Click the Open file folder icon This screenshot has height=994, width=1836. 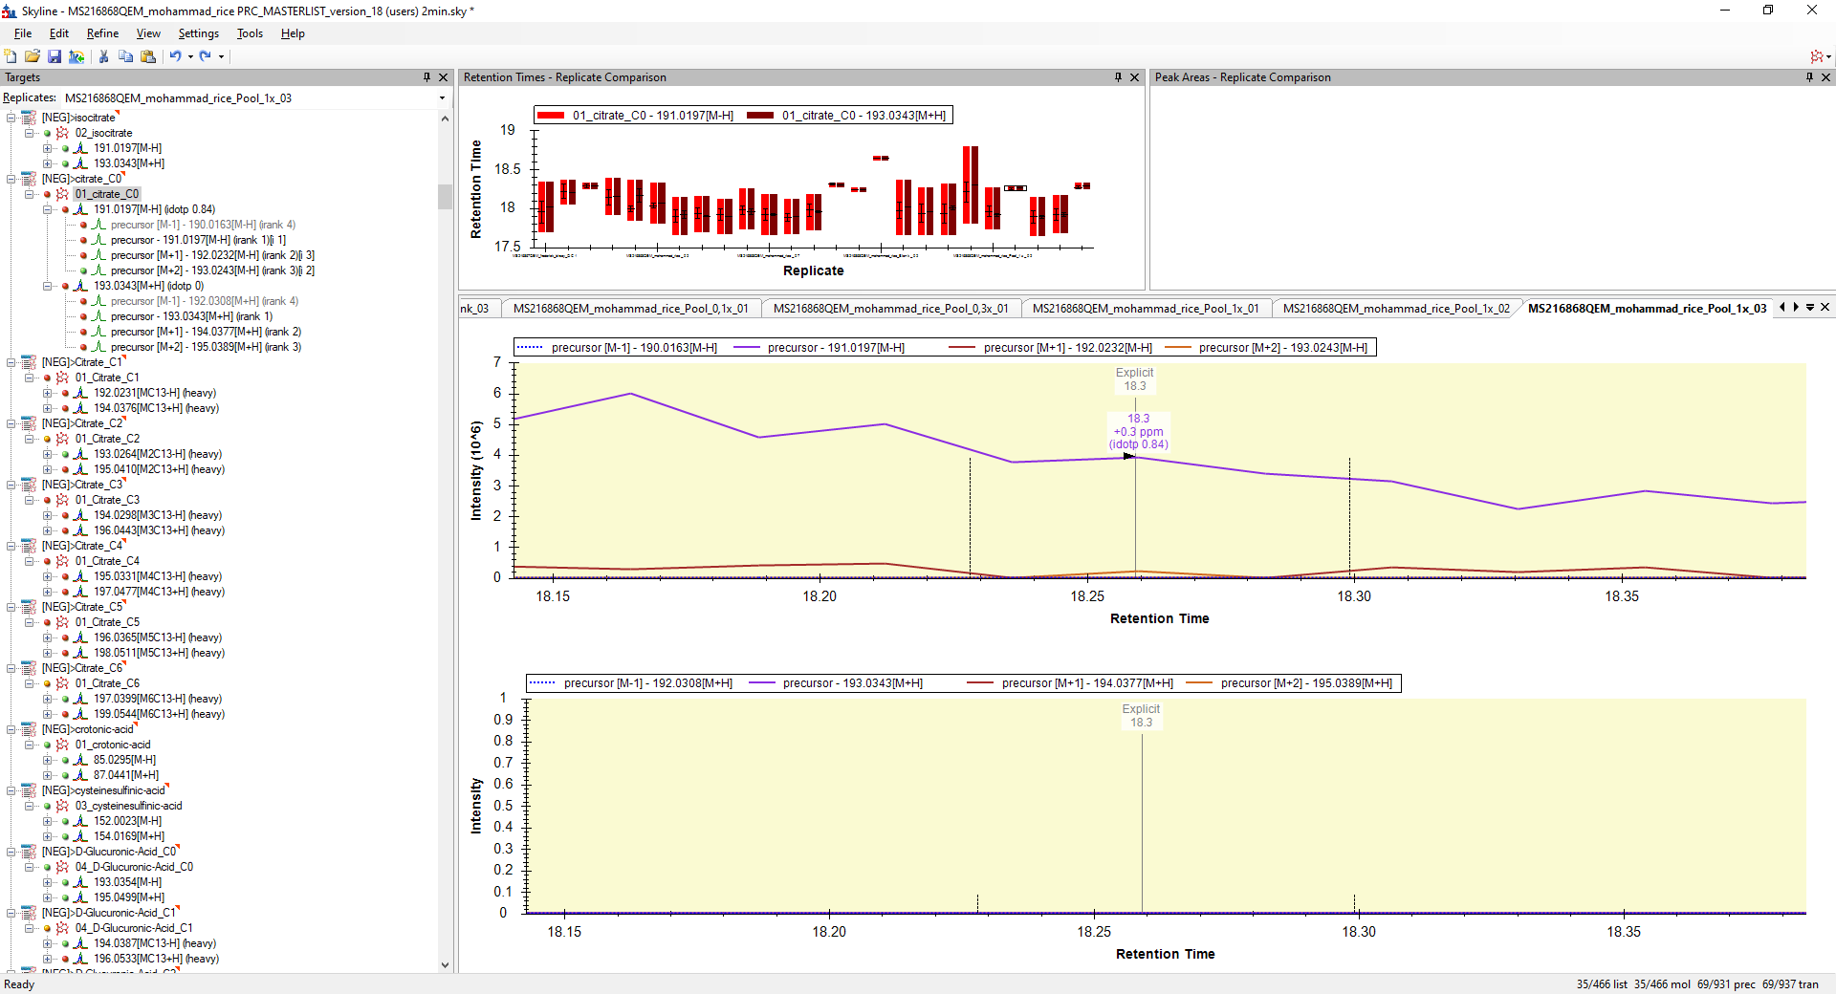click(x=33, y=56)
